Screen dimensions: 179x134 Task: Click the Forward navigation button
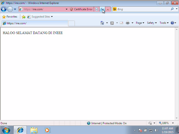point(10,9)
